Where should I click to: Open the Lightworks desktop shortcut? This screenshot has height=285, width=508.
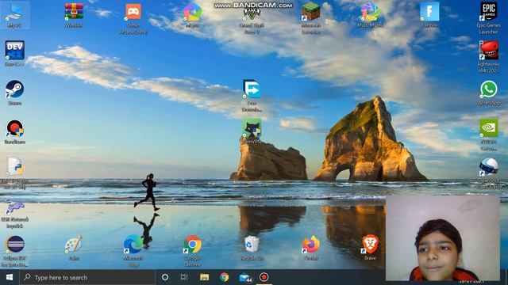pos(489,57)
